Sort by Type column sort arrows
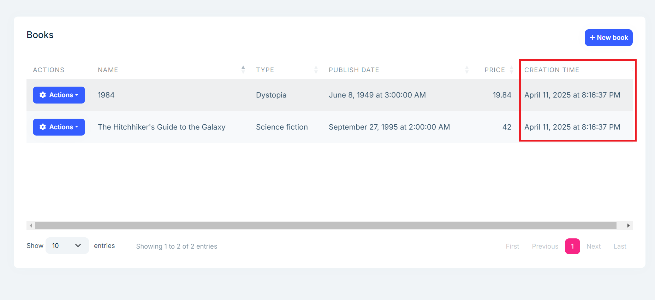The image size is (655, 300). point(316,70)
